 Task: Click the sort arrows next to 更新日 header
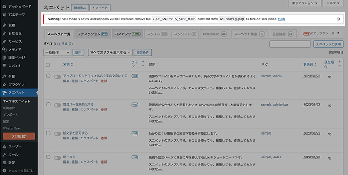pyautogui.click(x=315, y=65)
